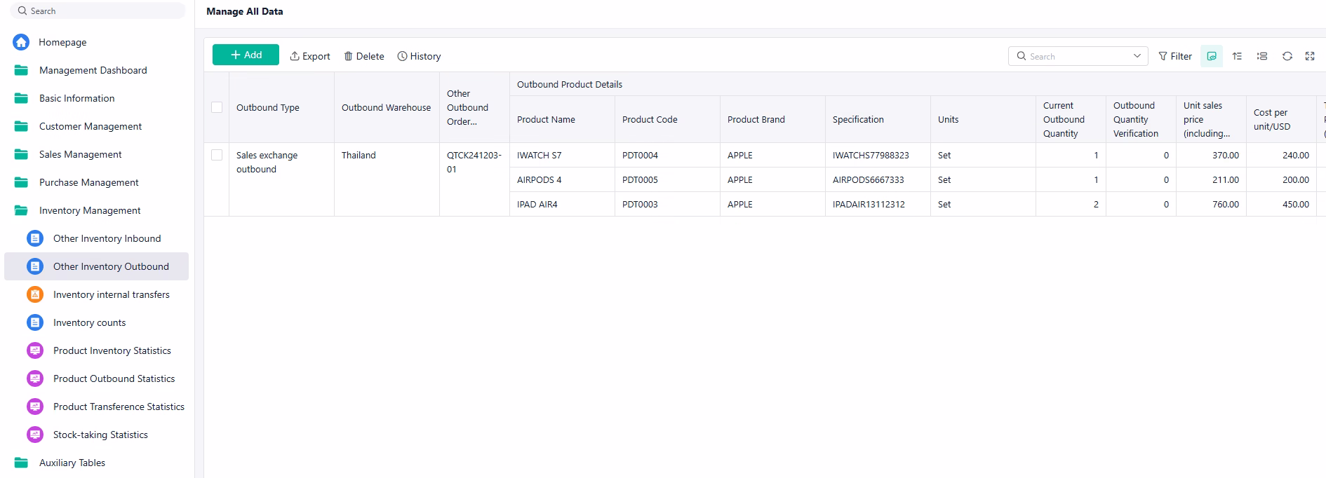
Task: Go to Other Inventory Inbound
Action: click(x=107, y=238)
